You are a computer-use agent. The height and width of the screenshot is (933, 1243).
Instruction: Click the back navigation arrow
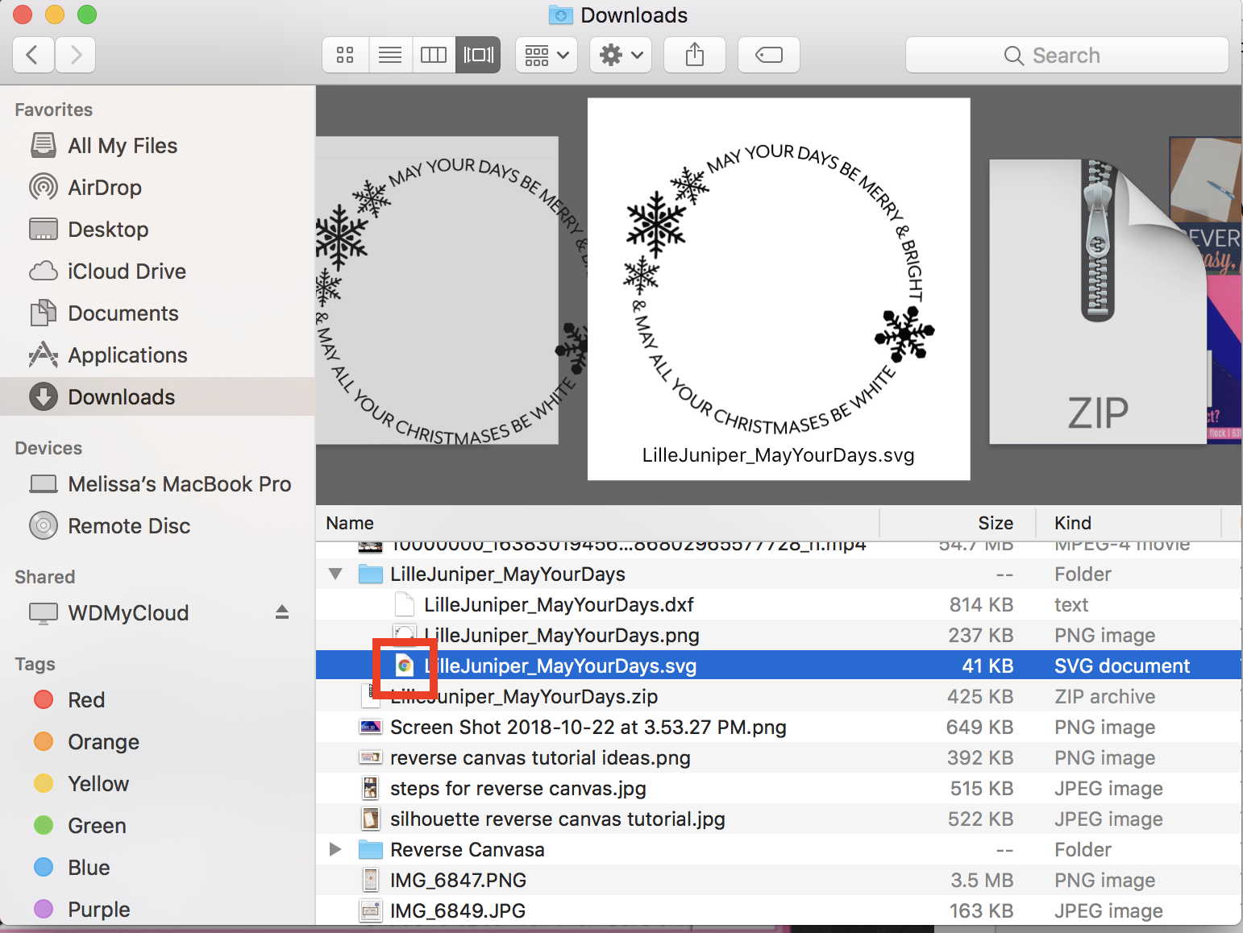point(32,54)
